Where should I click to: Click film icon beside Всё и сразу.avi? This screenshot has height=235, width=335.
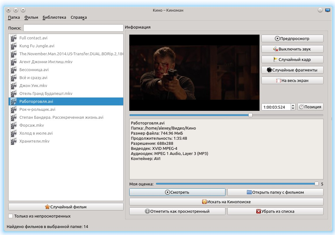(13, 77)
